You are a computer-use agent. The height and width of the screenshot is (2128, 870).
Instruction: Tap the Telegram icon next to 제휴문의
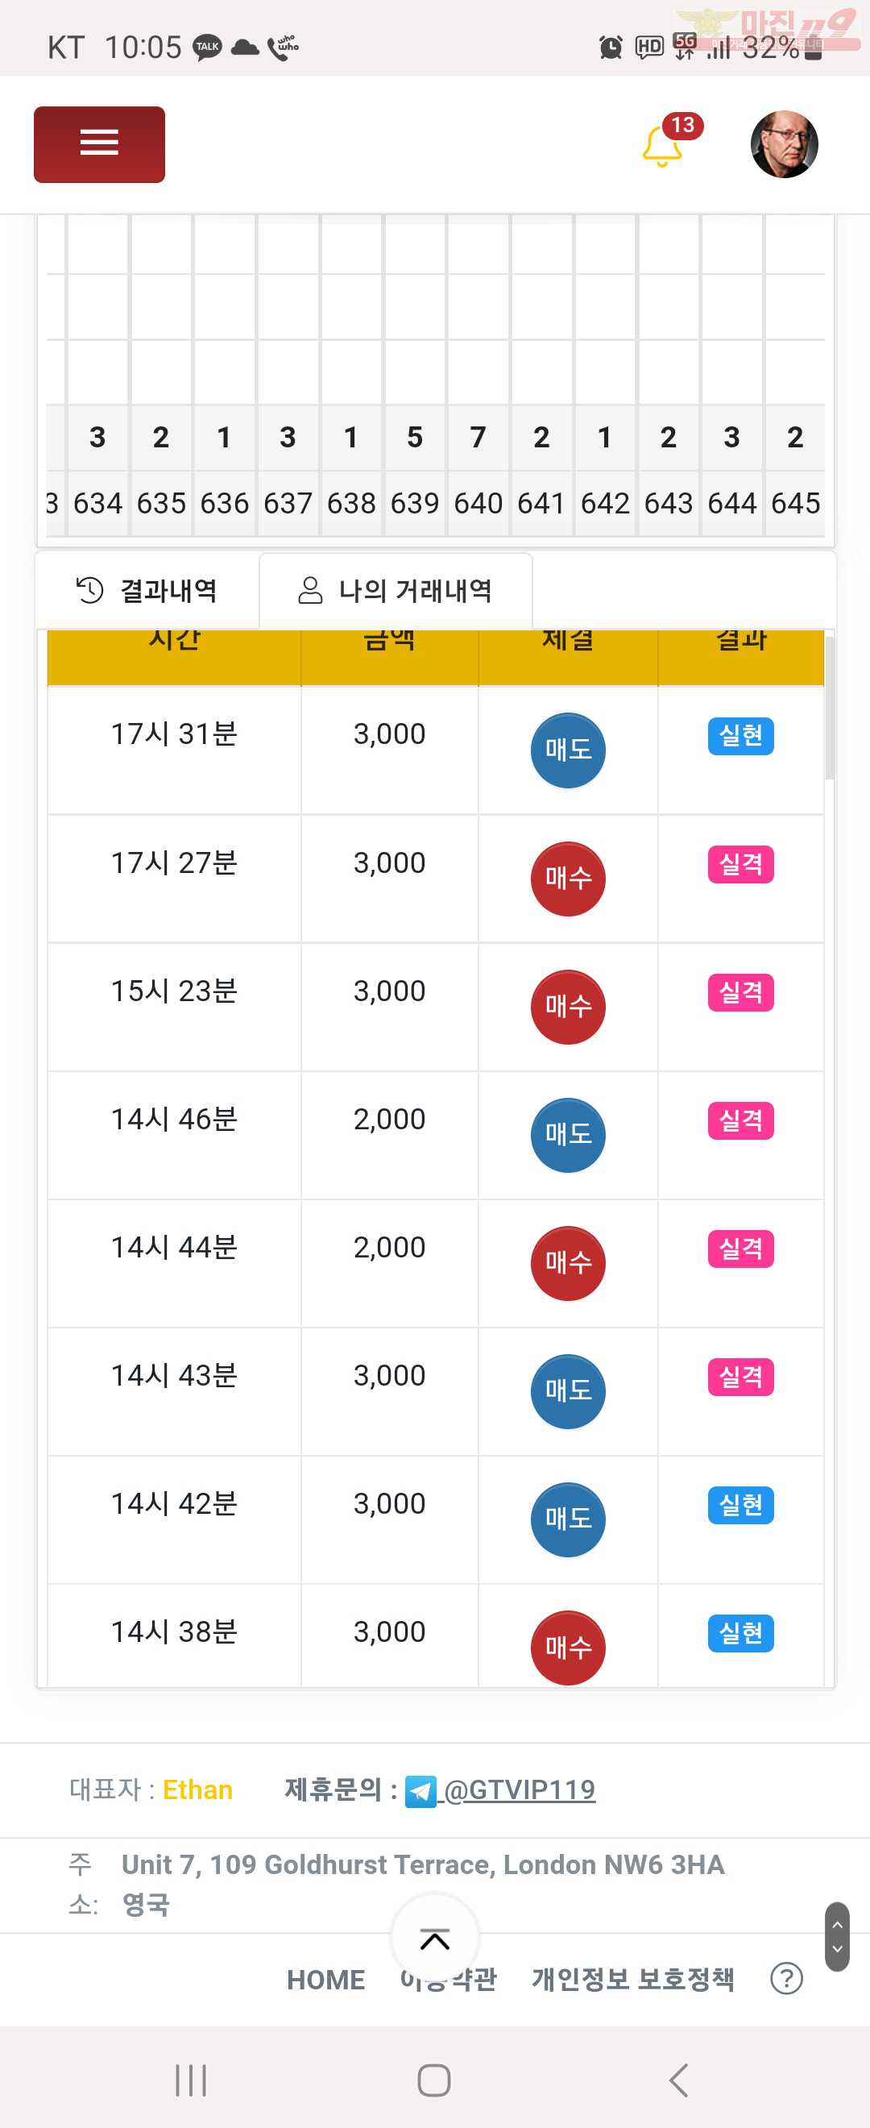[421, 1791]
